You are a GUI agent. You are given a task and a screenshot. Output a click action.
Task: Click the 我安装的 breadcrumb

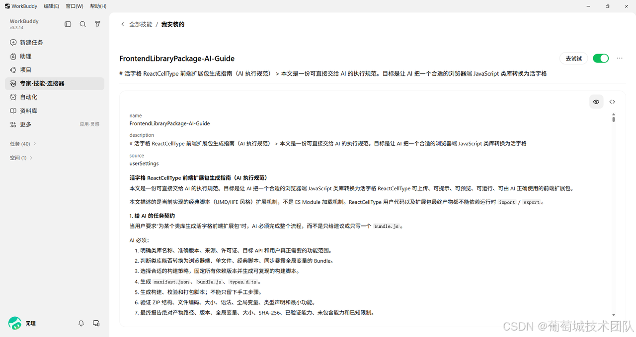(x=173, y=24)
